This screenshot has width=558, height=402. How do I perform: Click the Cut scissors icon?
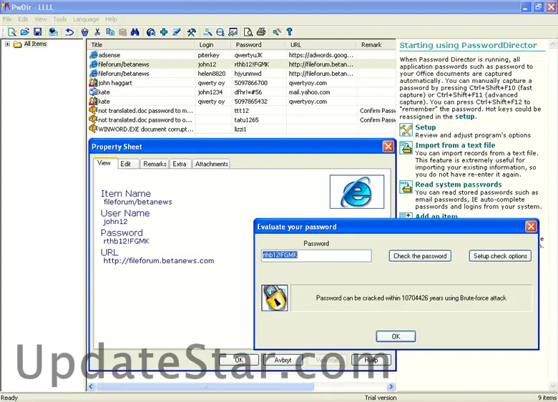pos(97,32)
